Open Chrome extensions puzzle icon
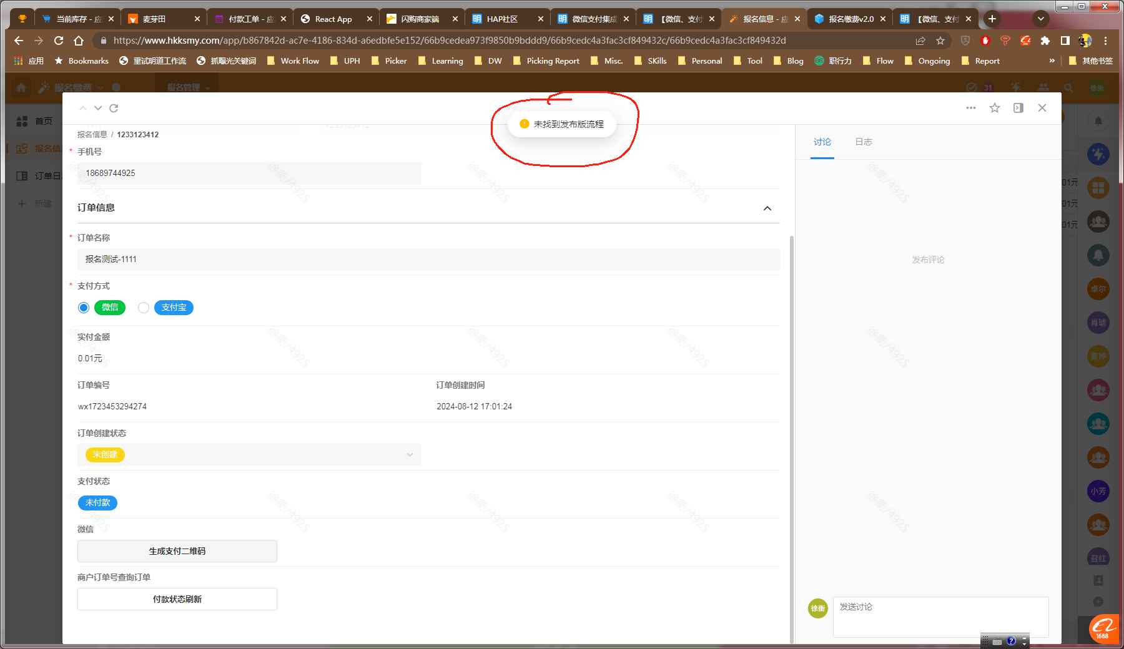 pyautogui.click(x=1045, y=41)
